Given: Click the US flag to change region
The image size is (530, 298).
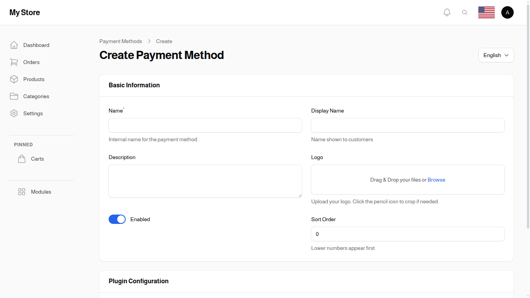Looking at the screenshot, I should click(486, 12).
